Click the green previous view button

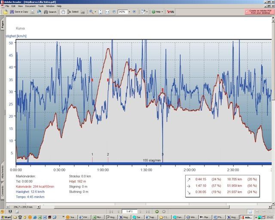[x=157, y=211]
